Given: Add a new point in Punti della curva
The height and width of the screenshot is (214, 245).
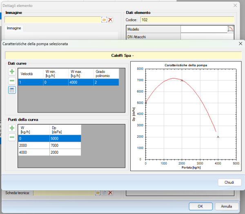Looking at the screenshot, I should tap(12, 128).
